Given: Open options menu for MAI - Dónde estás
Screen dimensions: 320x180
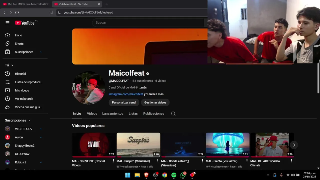Looking at the screenshot, I should click(202, 161).
